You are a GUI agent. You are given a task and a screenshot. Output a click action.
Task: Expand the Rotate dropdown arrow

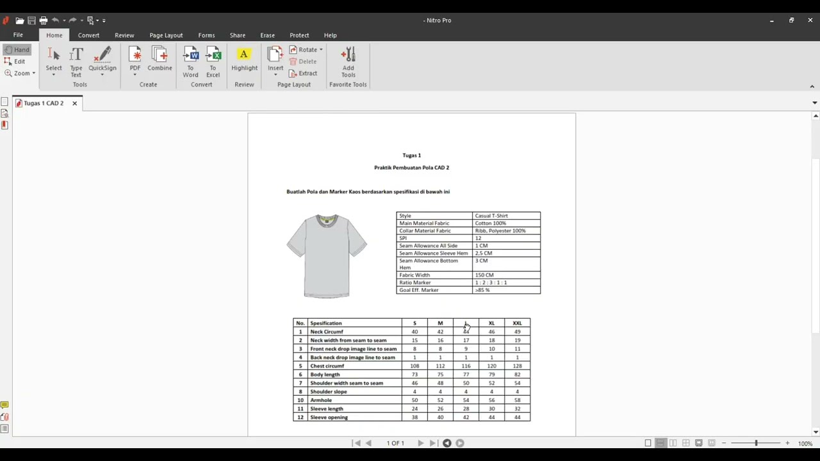321,49
